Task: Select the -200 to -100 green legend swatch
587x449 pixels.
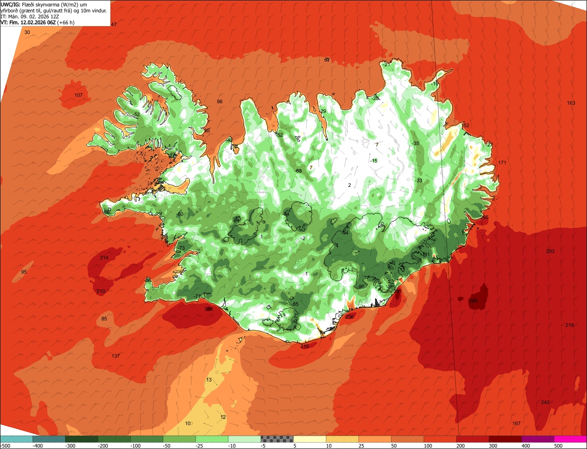Action: (x=114, y=439)
